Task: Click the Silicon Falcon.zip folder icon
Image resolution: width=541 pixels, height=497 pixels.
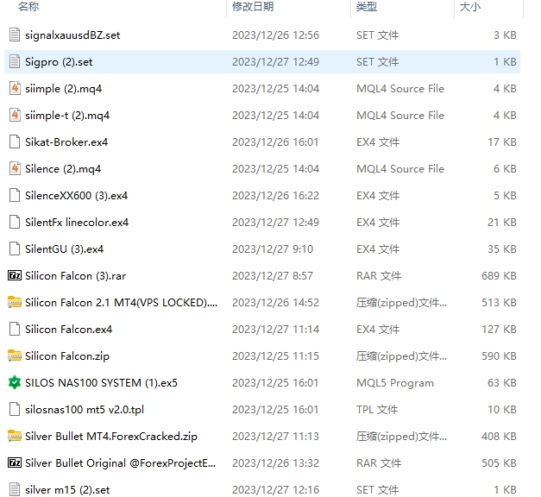Action: click(x=14, y=355)
